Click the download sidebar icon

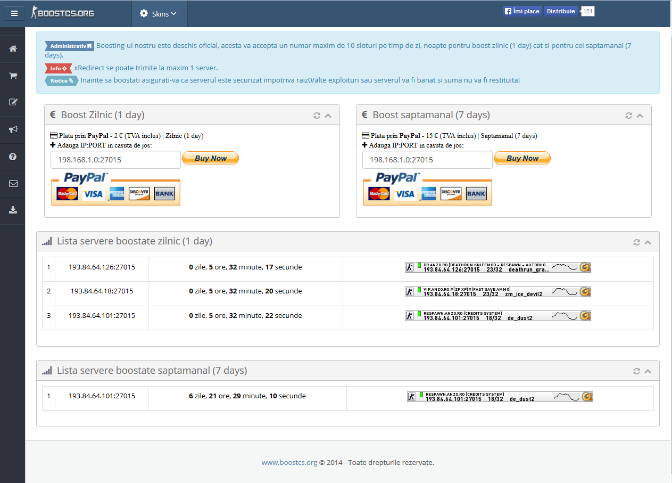click(13, 210)
